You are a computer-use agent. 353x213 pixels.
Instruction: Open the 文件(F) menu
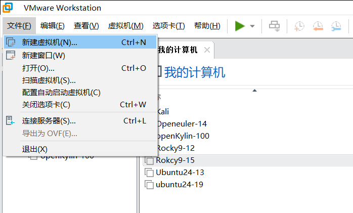(19, 26)
